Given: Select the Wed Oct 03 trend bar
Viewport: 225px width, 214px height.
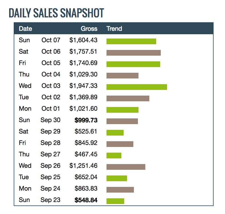Looking at the screenshot, I should coord(136,87).
